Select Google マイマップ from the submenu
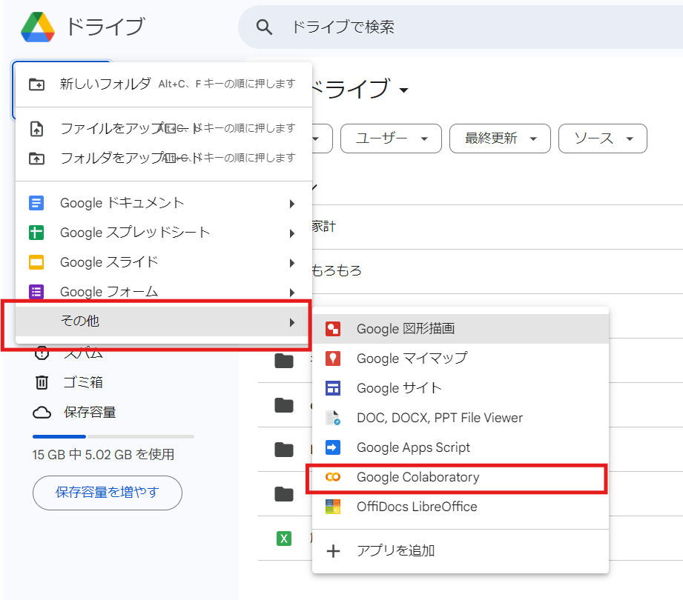683x600 pixels. click(461, 359)
